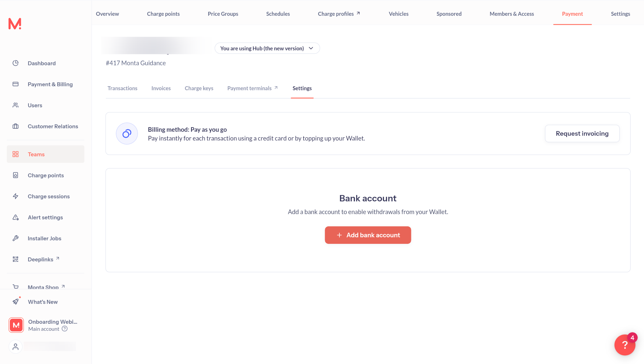This screenshot has height=364, width=644.
Task: Open the Deeplinks QR code icon
Action: [x=16, y=259]
